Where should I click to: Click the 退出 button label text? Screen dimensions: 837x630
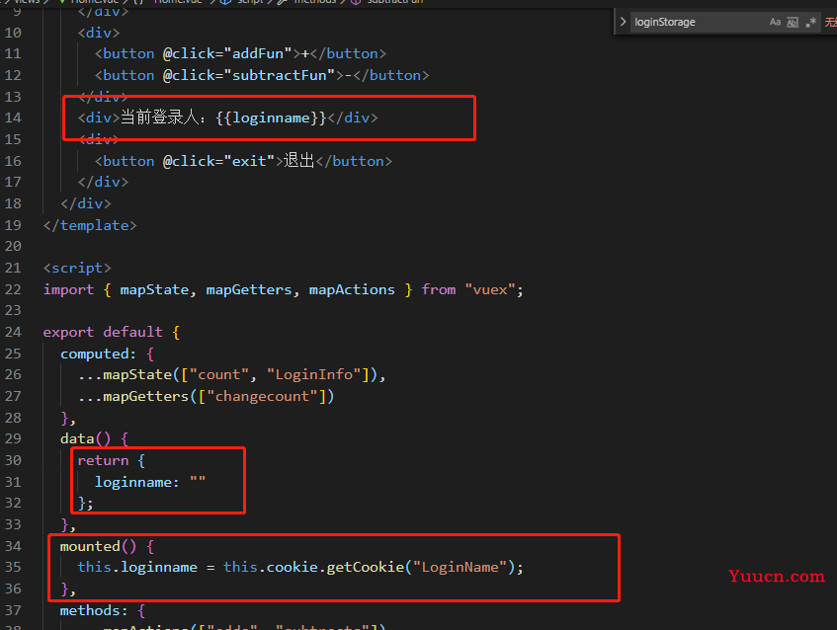click(298, 161)
